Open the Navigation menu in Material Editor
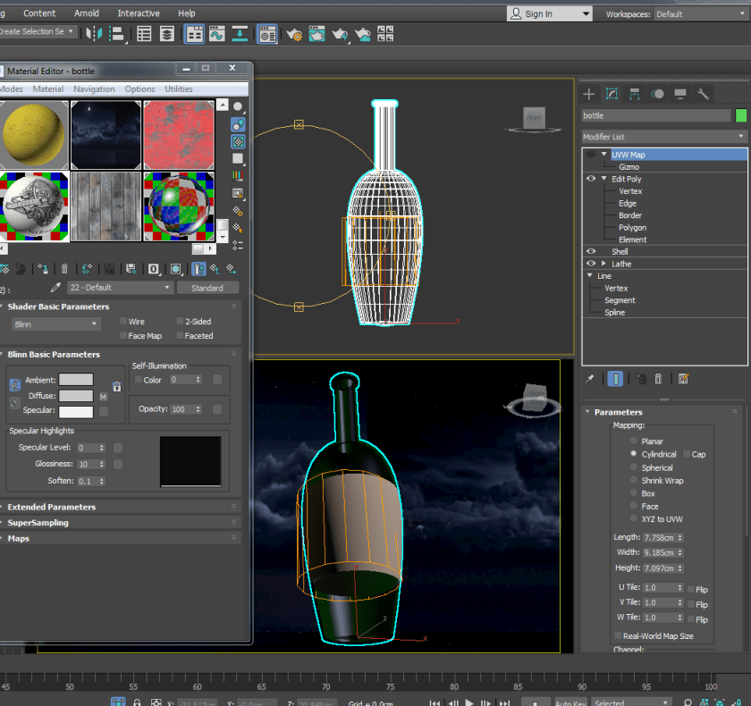 tap(94, 89)
